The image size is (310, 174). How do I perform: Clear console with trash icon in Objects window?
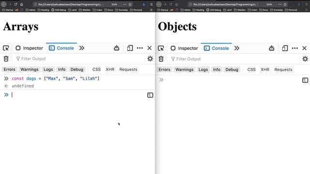[x=161, y=59]
